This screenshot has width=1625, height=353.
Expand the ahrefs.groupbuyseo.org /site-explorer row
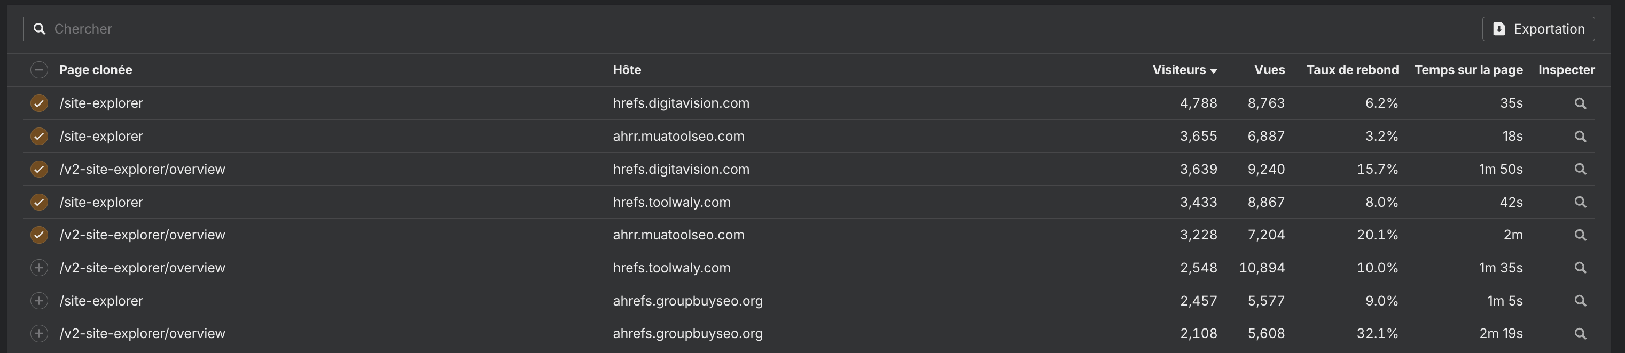[x=39, y=301]
